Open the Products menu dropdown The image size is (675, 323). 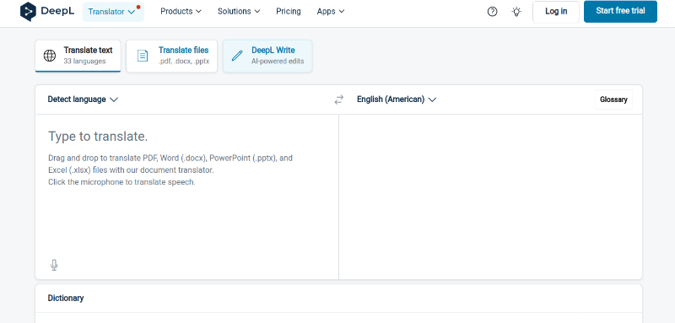point(181,12)
